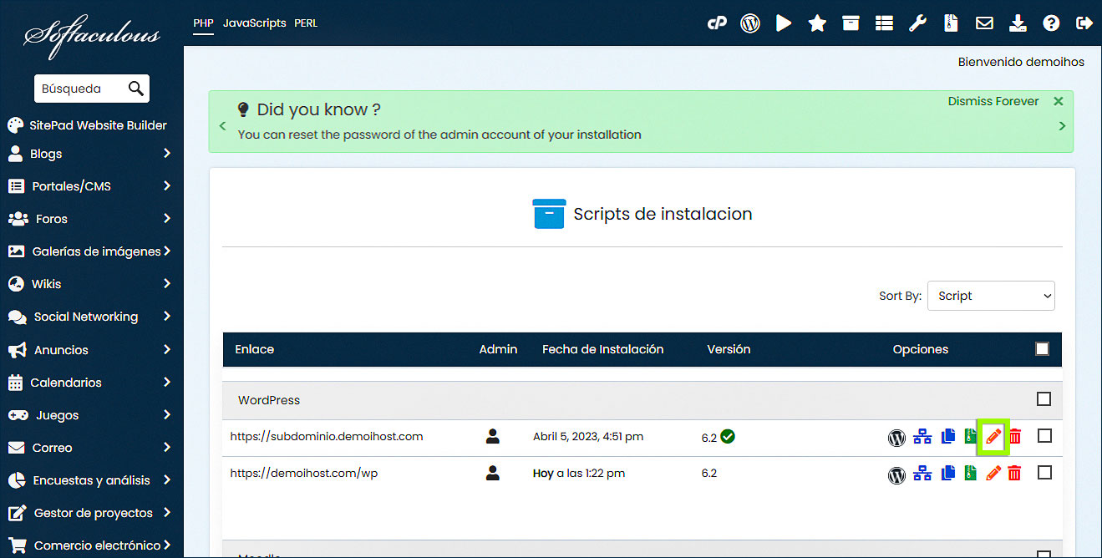Open the email settings envelope icon

984,23
